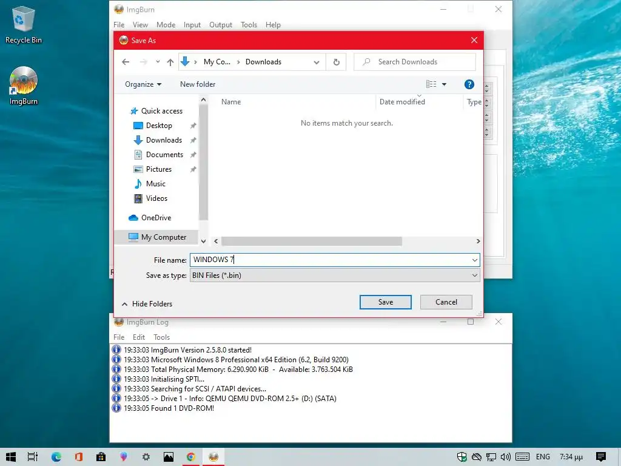The image size is (621, 466).
Task: Click the Downloads breadcrumb in address bar
Action: [x=263, y=62]
